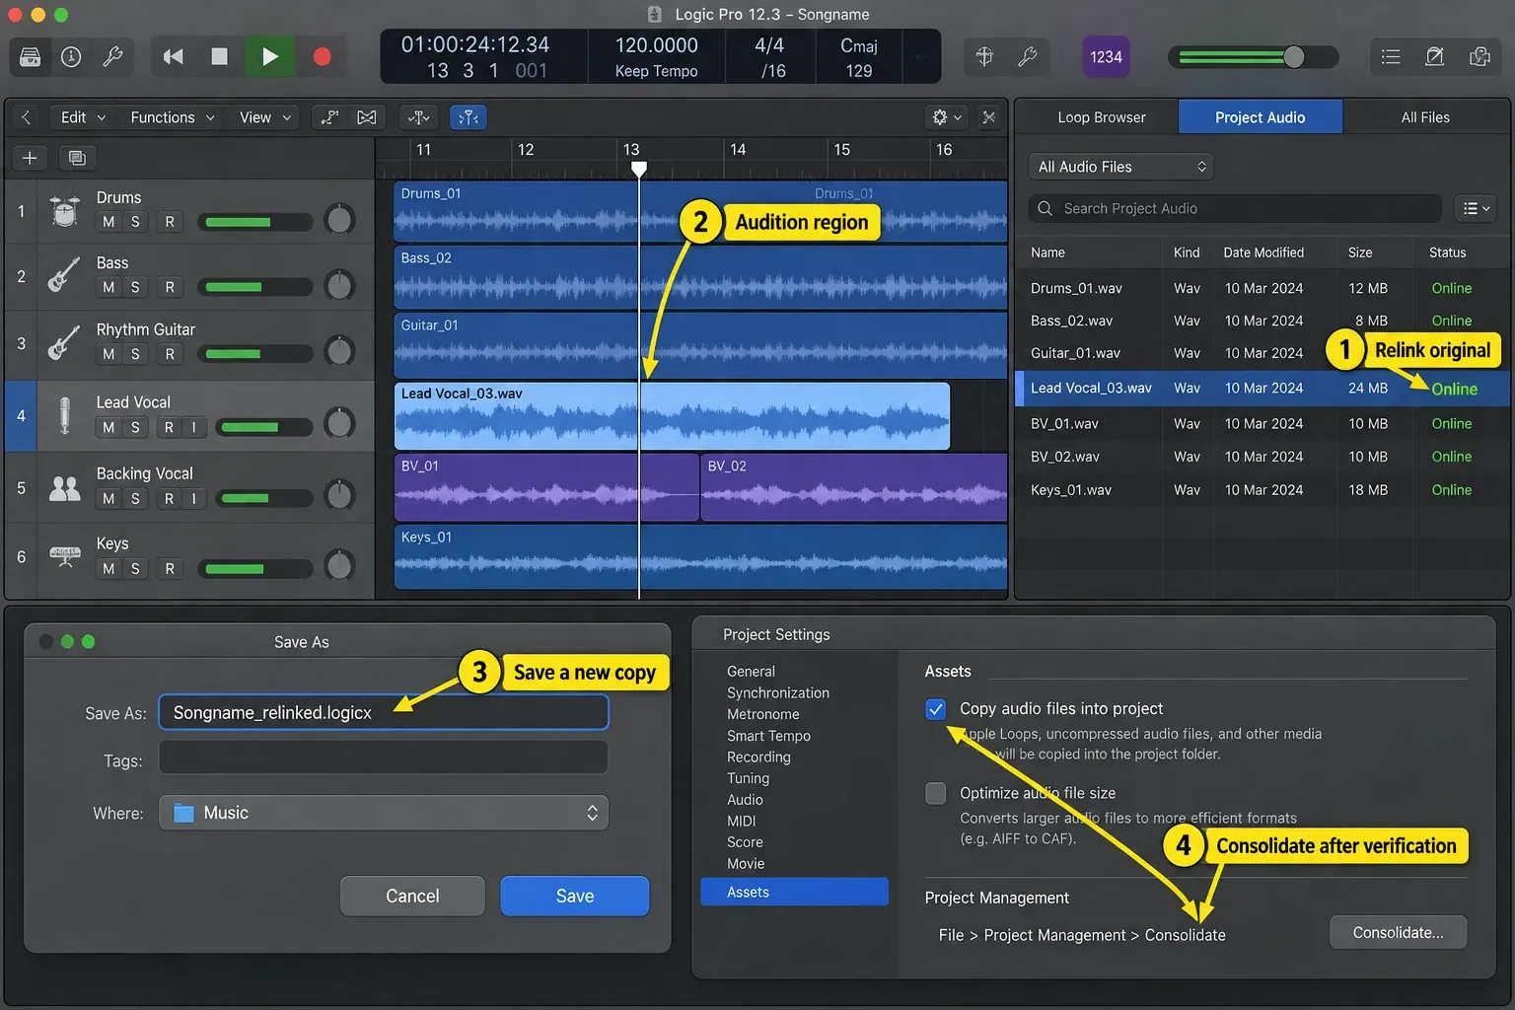1515x1010 pixels.
Task: Open the list view options dropdown
Action: pyautogui.click(x=1476, y=208)
